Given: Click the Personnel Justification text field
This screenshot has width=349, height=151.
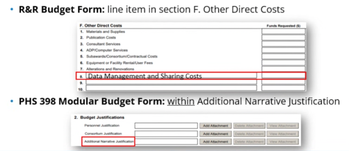Looking at the screenshot, I should click(x=166, y=126).
